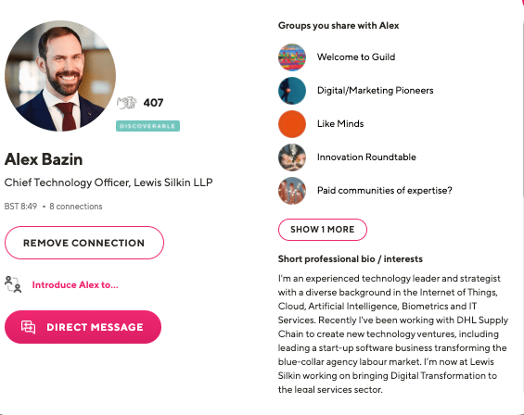The height and width of the screenshot is (415, 524).
Task: Click the 8 connections text
Action: point(76,207)
